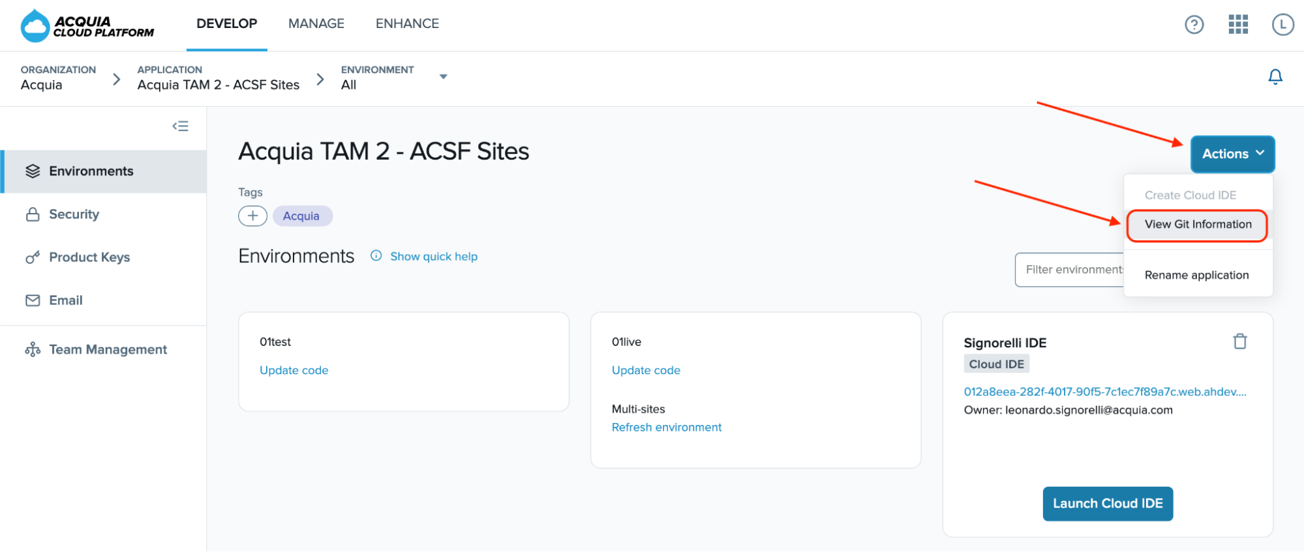This screenshot has width=1304, height=552.
Task: Click Show quick help link
Action: point(434,257)
